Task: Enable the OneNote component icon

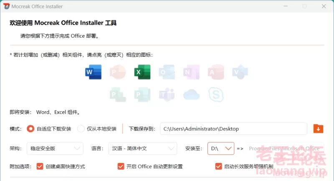Action: coord(191,72)
